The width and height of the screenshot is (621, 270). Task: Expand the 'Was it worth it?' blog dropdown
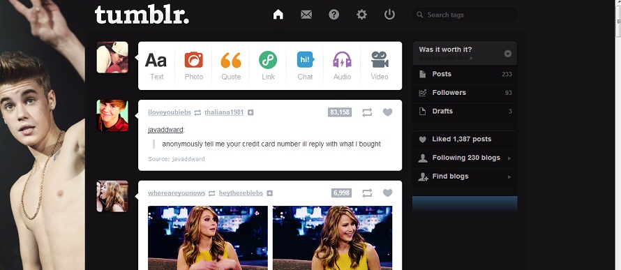(508, 54)
